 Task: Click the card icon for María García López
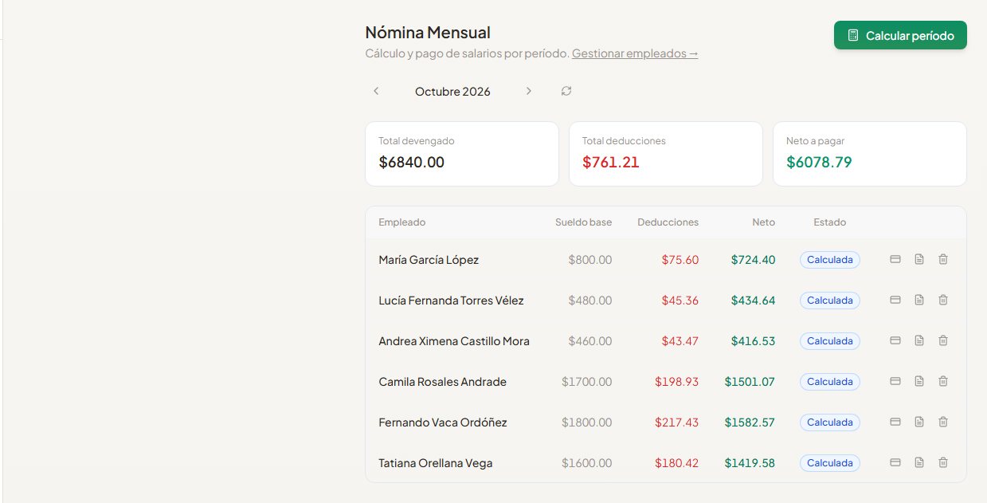click(895, 259)
